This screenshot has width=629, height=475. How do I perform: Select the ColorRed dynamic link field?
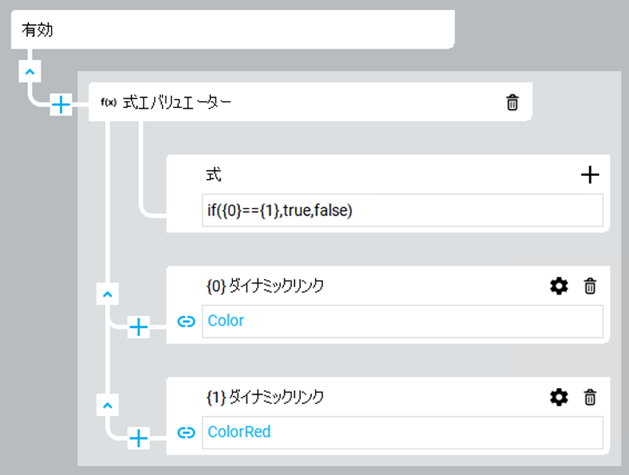coord(402,432)
